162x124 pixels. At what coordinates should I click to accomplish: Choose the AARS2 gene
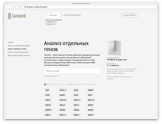62,95
